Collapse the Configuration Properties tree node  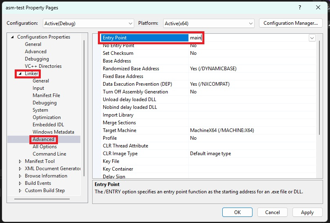tap(12, 37)
